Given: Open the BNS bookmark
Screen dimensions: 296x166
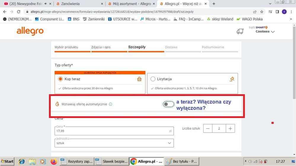Looking at the screenshot, I should 73,19.
